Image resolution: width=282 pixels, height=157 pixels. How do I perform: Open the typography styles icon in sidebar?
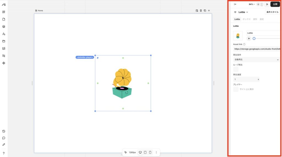pyautogui.click(x=4, y=34)
